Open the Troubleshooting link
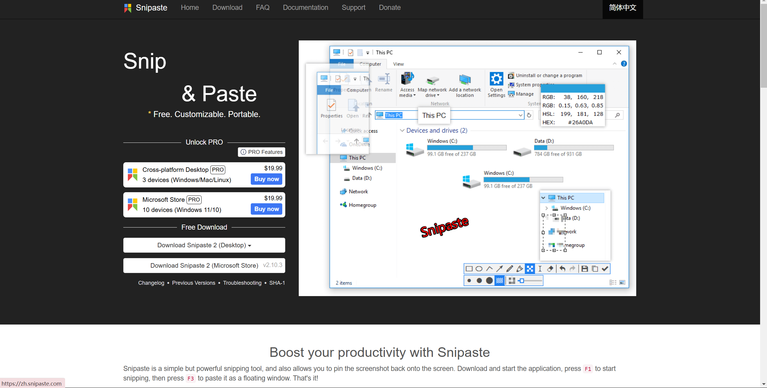The image size is (767, 388). click(x=242, y=283)
